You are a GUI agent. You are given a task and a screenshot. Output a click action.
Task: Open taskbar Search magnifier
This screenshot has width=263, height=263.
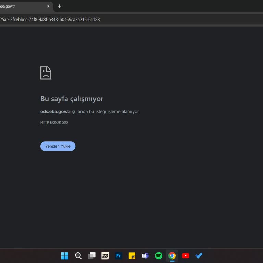[78, 256]
